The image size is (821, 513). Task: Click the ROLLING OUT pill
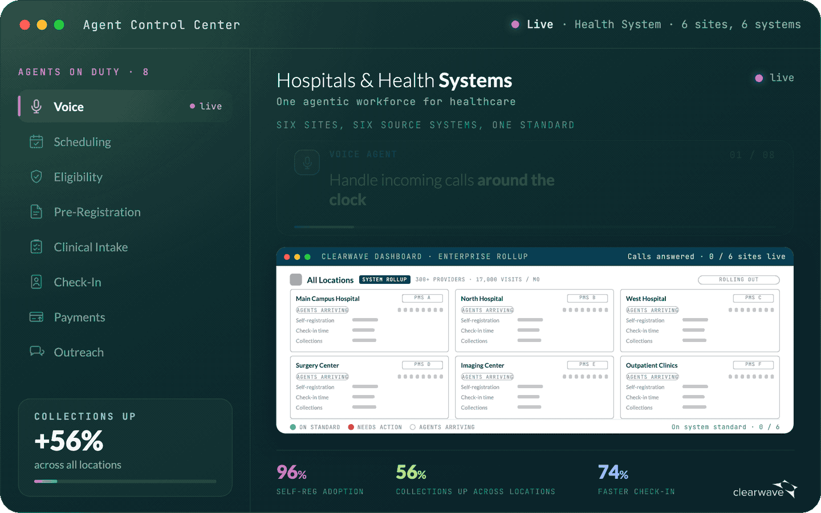click(x=739, y=279)
